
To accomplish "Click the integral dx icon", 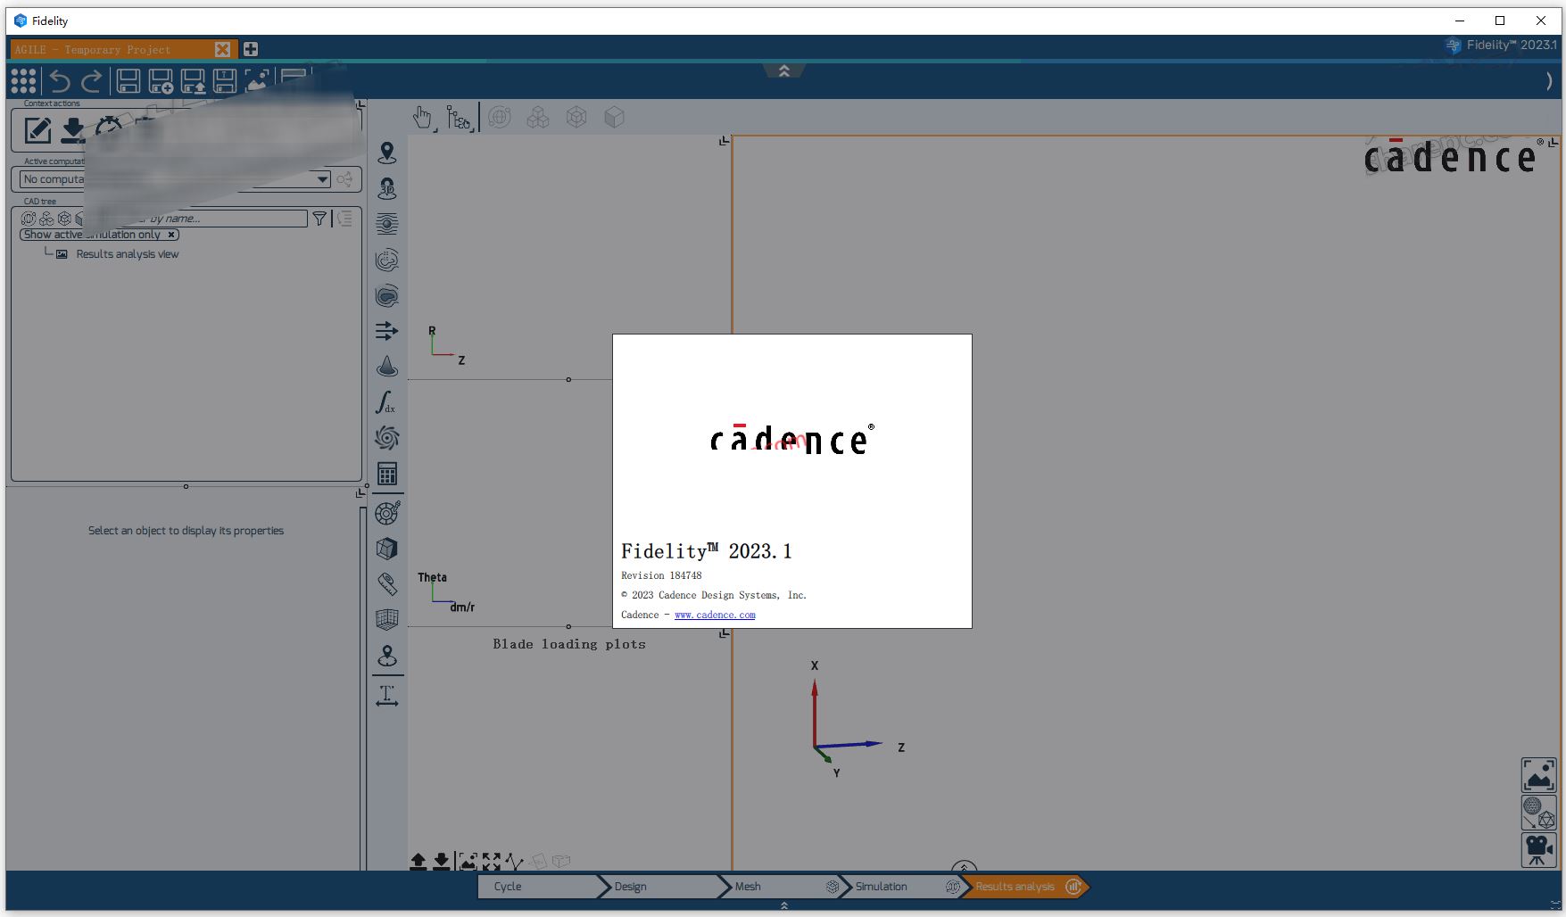I will 385,402.
